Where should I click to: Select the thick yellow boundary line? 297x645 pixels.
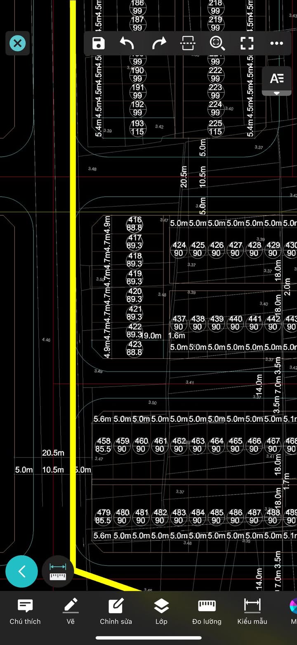click(x=73, y=289)
